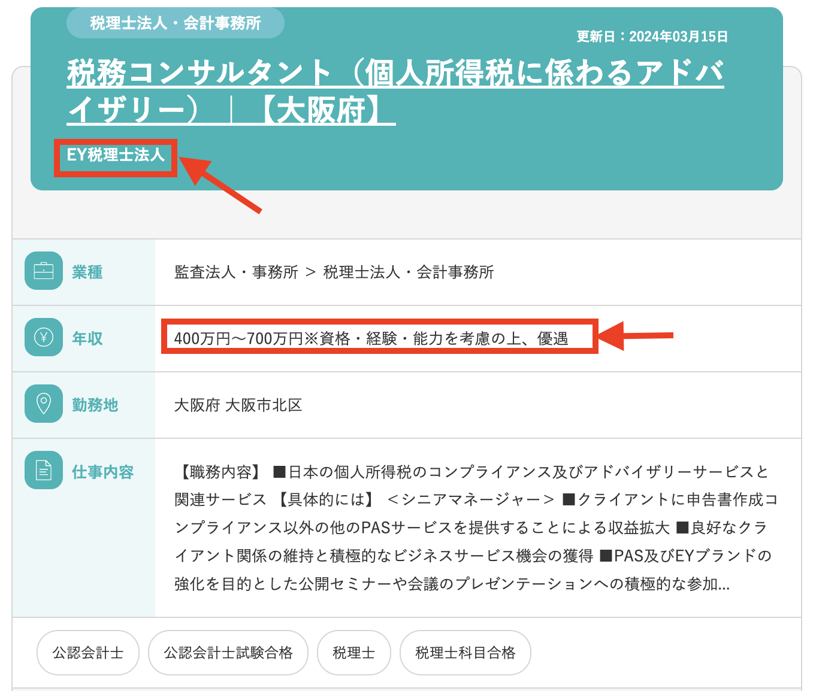The image size is (816, 691).
Task: Click the 大阪府 大阪市北区 location text
Action: click(238, 405)
